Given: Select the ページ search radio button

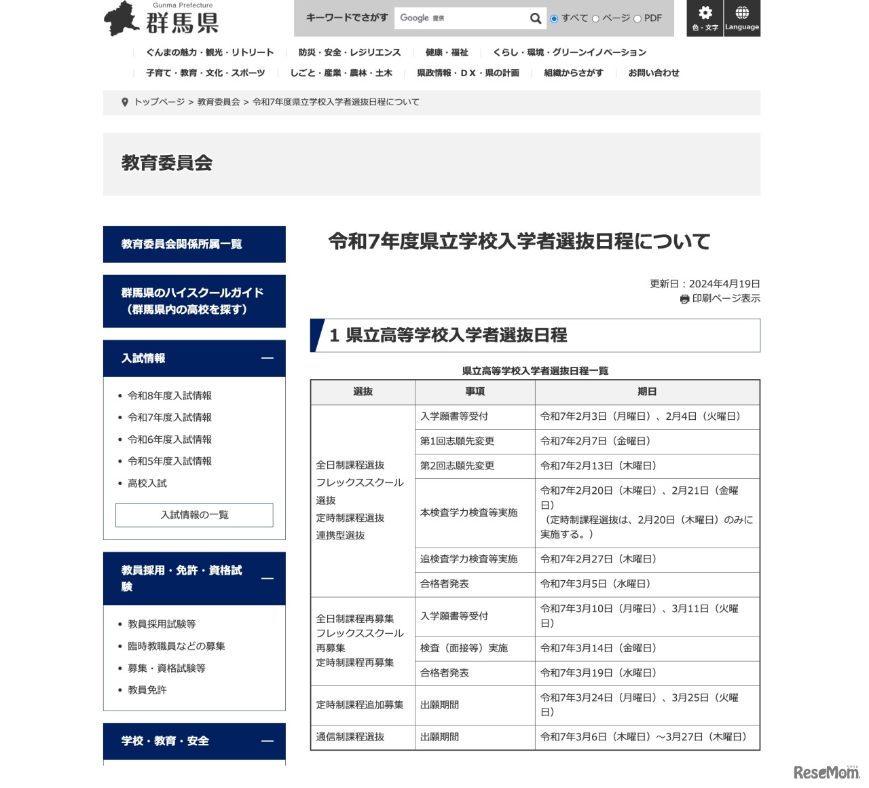Looking at the screenshot, I should pos(595,18).
